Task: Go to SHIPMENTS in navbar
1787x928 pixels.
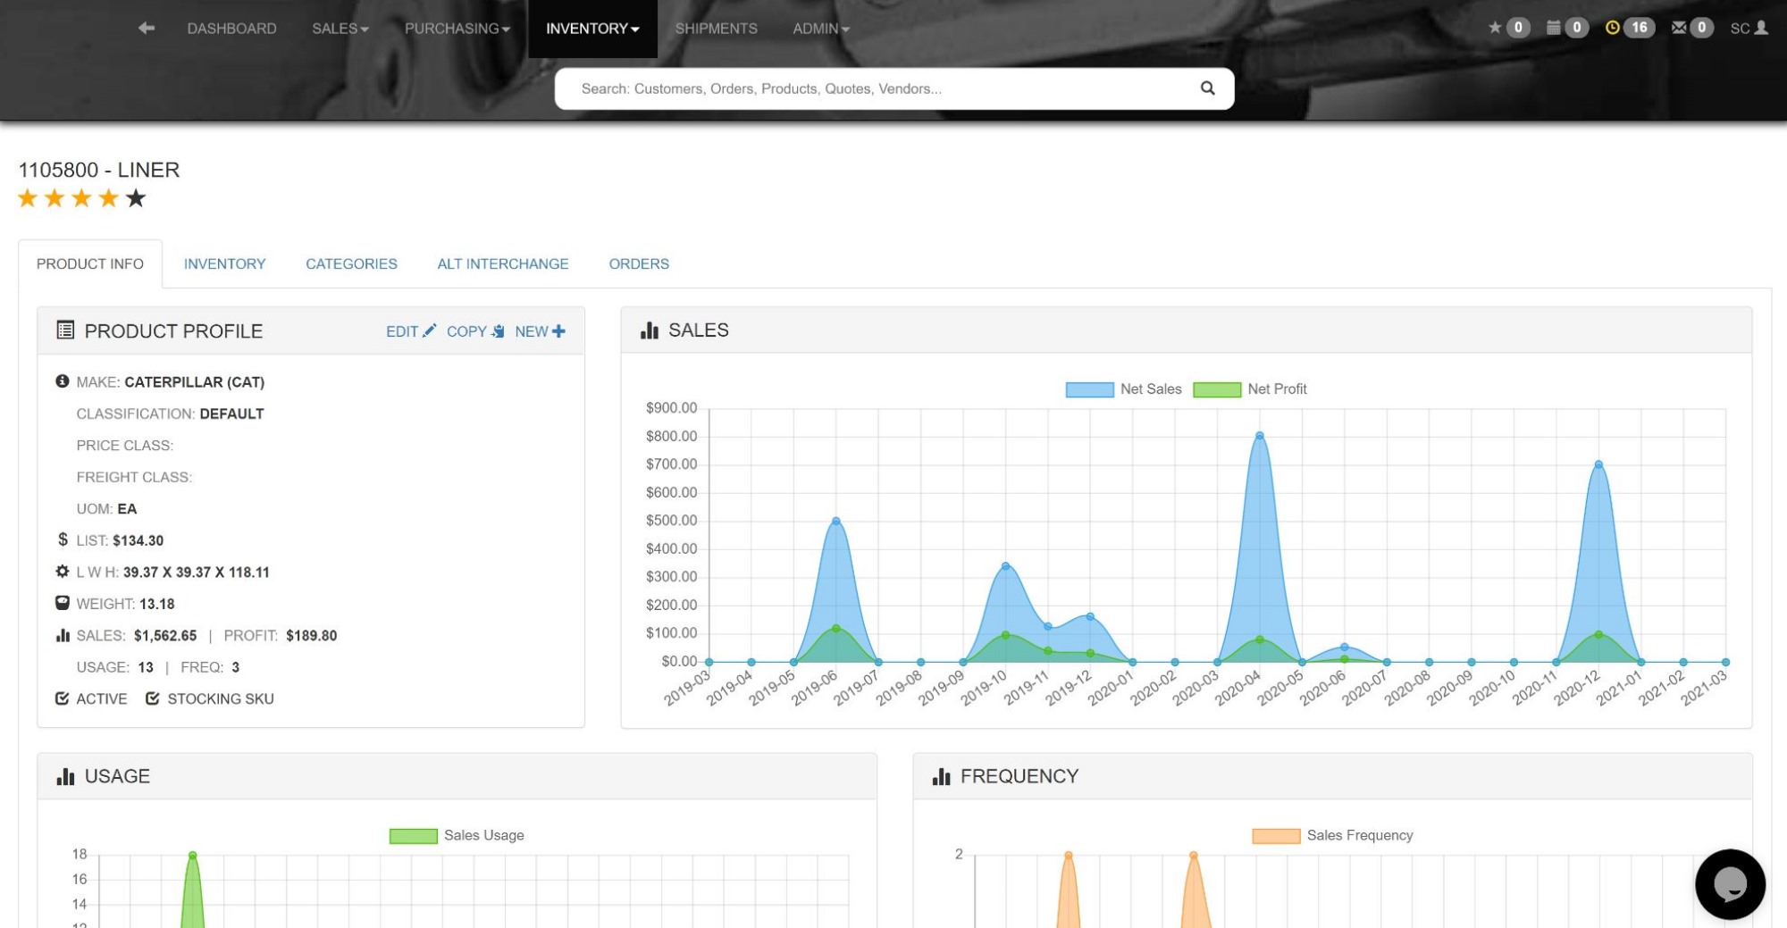Action: point(717,29)
